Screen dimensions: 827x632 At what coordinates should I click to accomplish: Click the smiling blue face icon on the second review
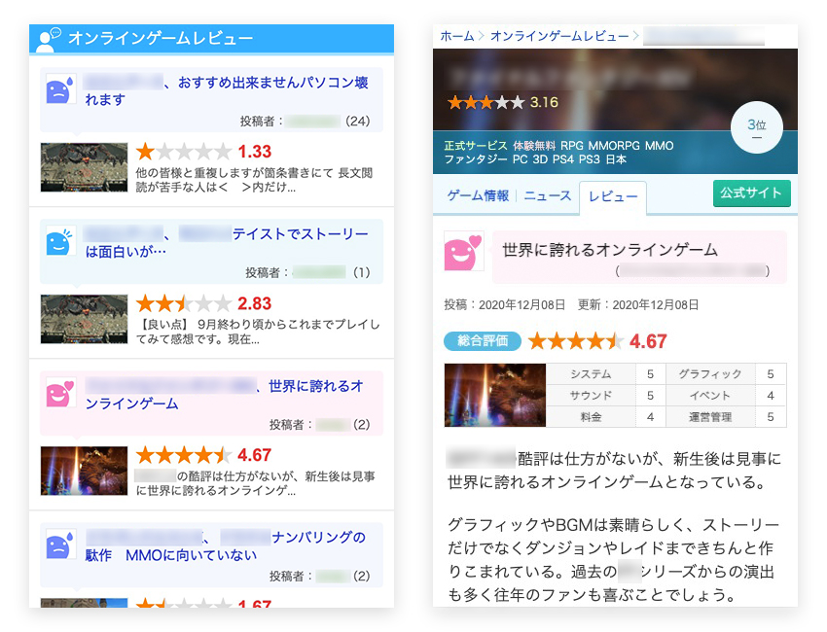point(60,241)
